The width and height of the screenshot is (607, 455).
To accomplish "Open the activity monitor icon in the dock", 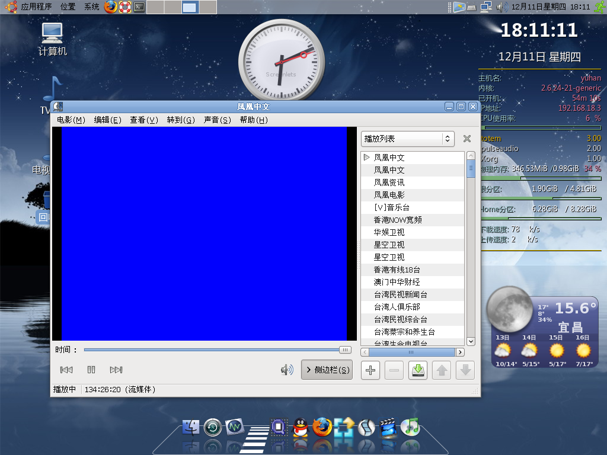I will tap(235, 427).
